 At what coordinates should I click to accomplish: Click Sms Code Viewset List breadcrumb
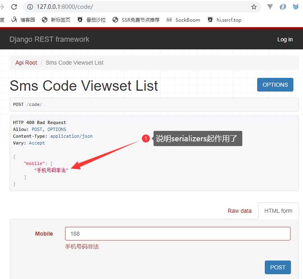(74, 63)
